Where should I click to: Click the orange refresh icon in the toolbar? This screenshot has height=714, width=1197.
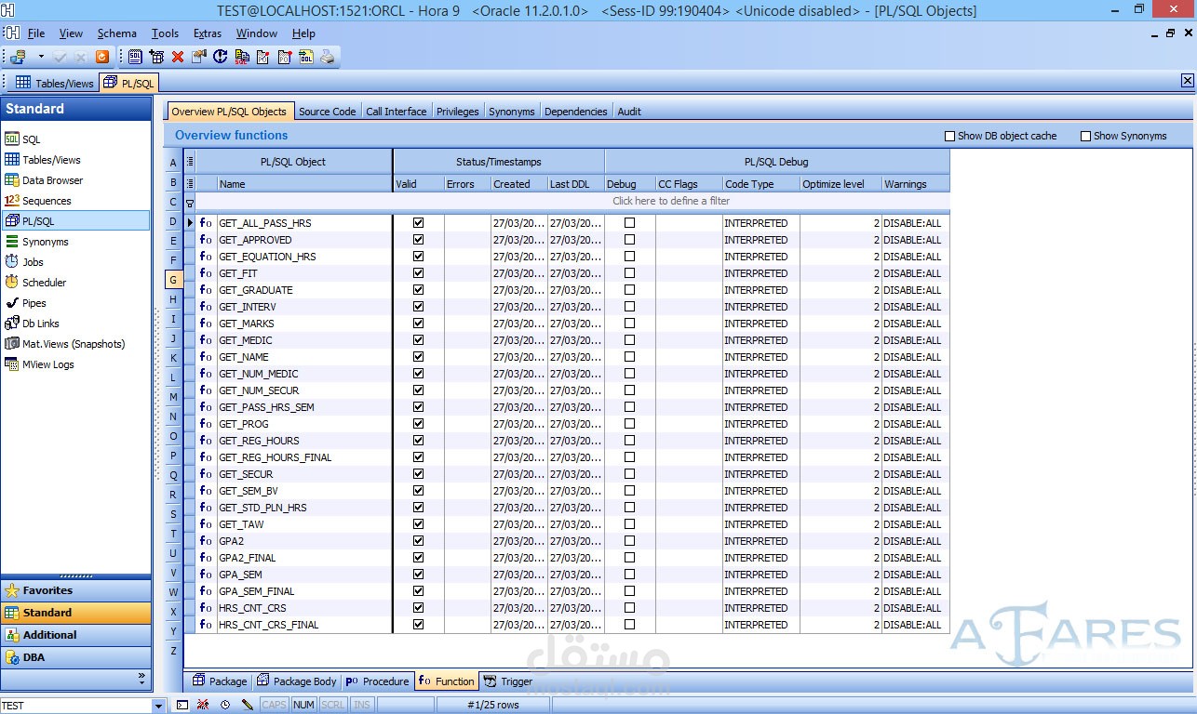[102, 57]
